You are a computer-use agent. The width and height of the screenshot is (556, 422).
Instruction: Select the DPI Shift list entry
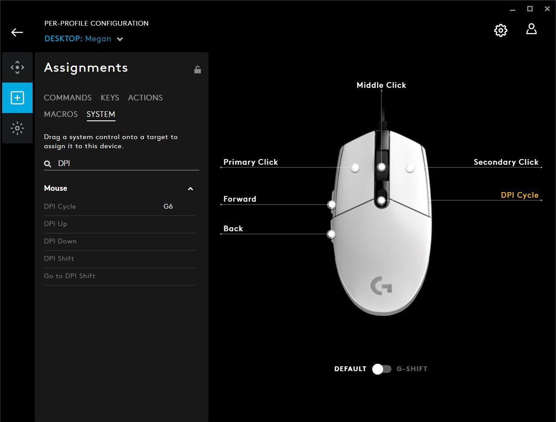coord(59,259)
